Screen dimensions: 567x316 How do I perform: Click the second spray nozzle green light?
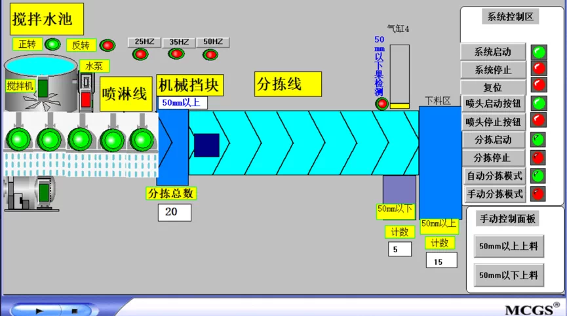click(49, 140)
